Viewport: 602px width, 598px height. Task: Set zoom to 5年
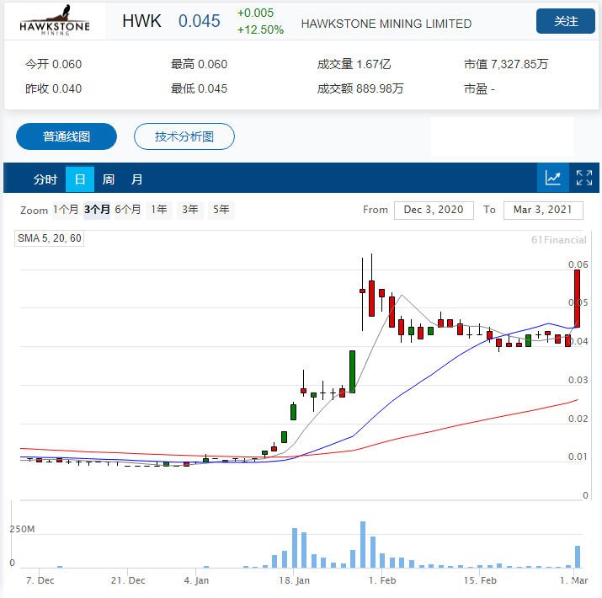pos(221,210)
